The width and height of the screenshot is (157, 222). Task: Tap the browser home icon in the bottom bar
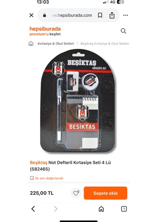[x=101, y=209]
